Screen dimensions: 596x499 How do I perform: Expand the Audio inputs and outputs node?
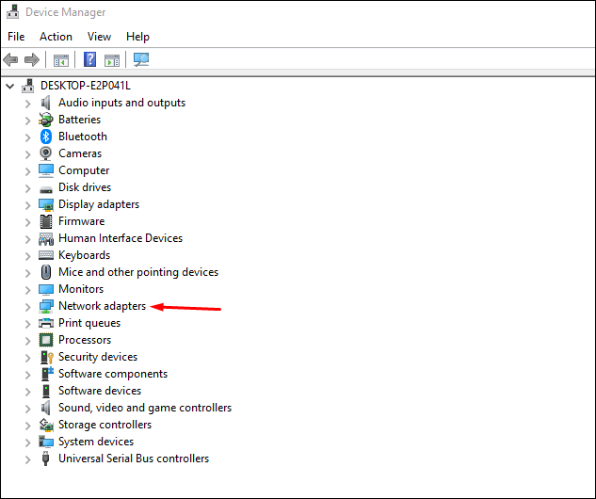(x=28, y=103)
